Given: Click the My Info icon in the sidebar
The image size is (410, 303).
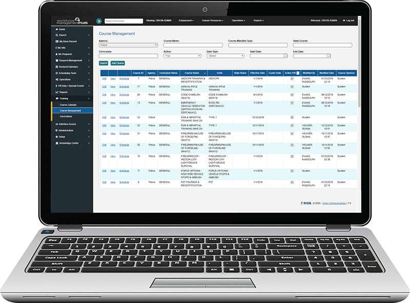Looking at the screenshot, I should coord(56,48).
